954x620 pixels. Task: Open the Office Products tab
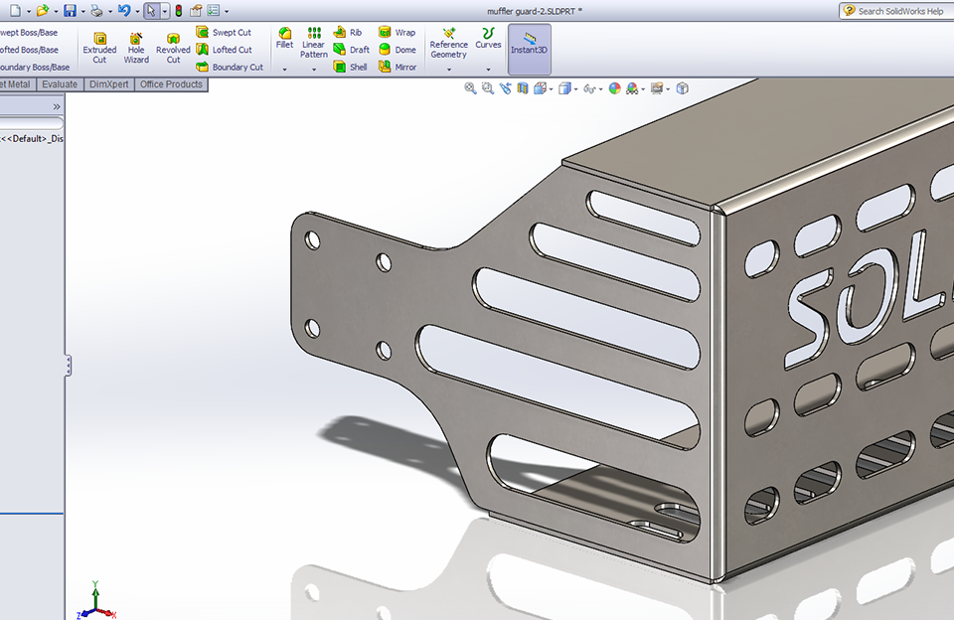[x=171, y=84]
